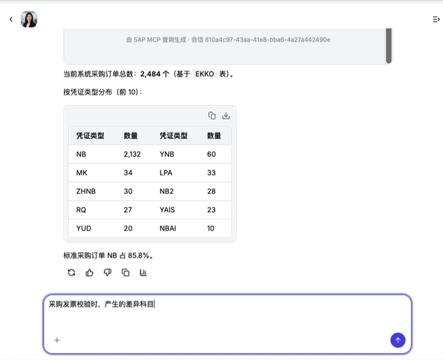Regenerate the assistant response
This screenshot has width=443, height=360.
click(x=71, y=273)
